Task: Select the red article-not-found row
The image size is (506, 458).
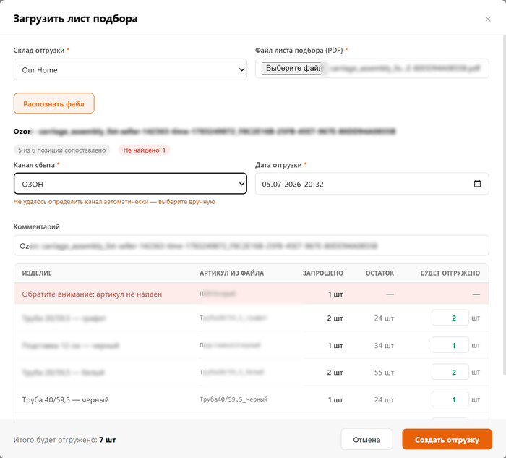Action: coord(251,294)
